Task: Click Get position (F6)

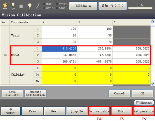Action: (144, 111)
